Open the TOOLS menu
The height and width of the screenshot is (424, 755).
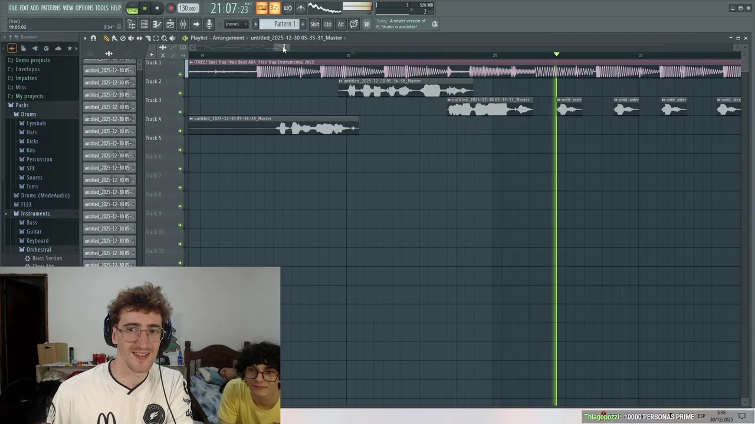(x=102, y=8)
